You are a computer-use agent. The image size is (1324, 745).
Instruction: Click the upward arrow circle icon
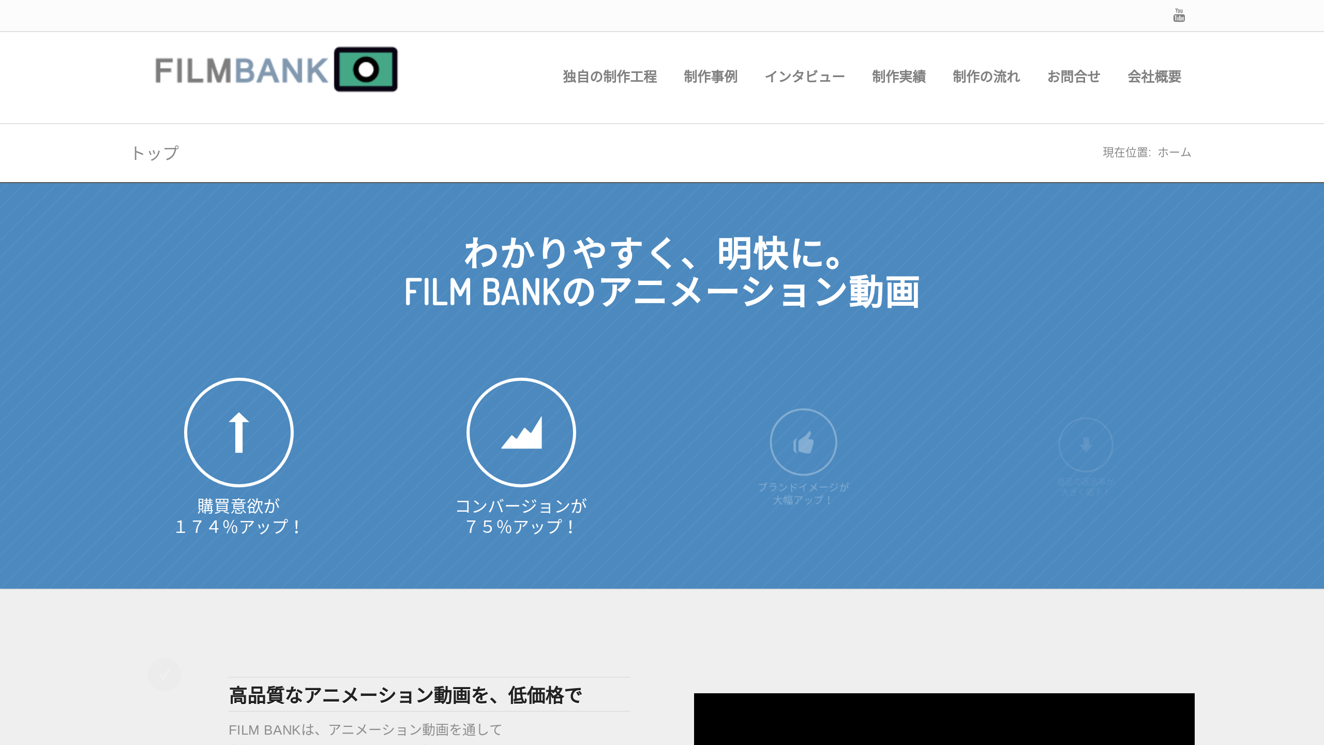pyautogui.click(x=239, y=433)
